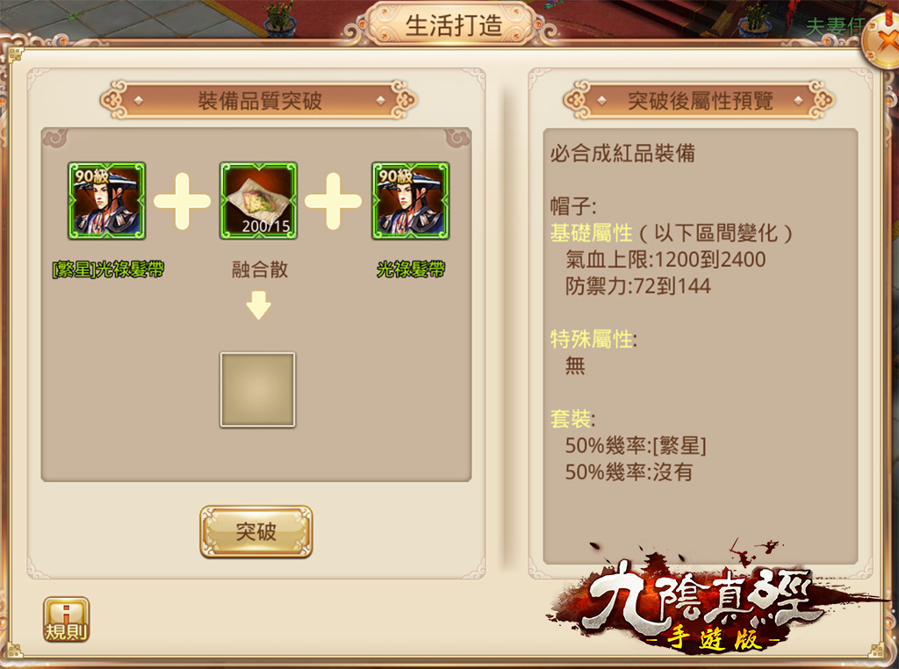Click the second yellow plus sign

click(x=333, y=201)
